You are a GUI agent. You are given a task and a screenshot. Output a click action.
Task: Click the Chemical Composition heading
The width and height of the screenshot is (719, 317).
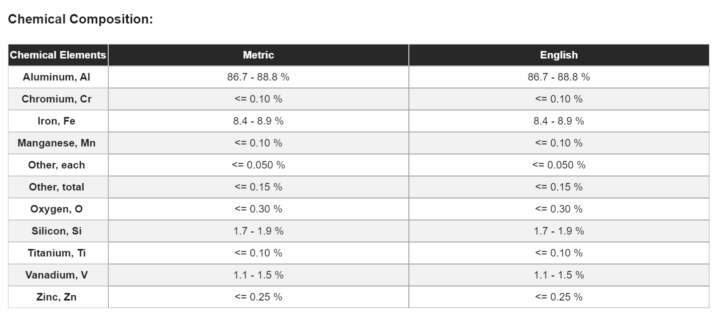(x=80, y=19)
